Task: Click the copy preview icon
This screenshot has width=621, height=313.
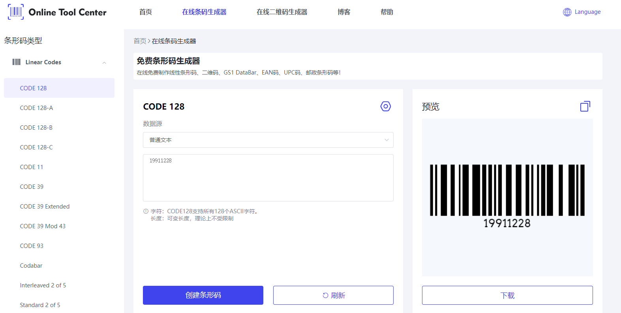Action: 585,106
